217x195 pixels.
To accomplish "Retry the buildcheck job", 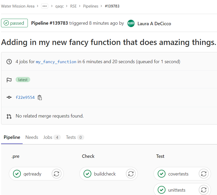I will 131,174.
